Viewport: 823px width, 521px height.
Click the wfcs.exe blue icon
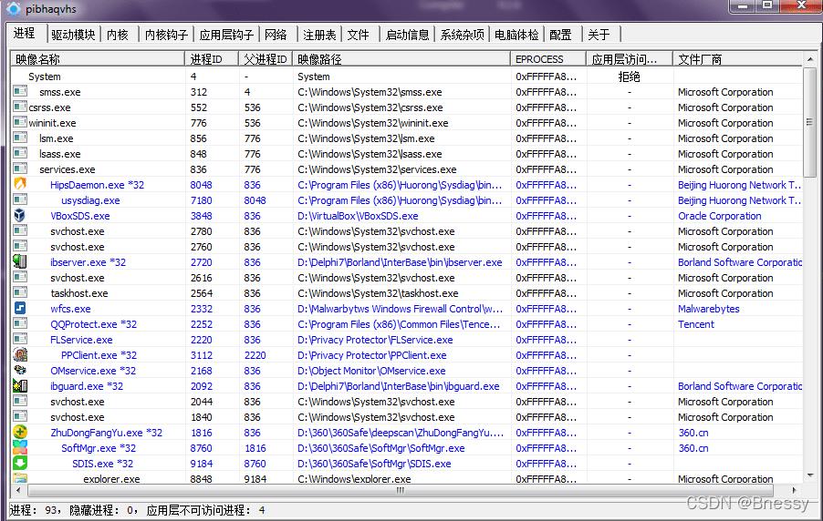[x=20, y=309]
